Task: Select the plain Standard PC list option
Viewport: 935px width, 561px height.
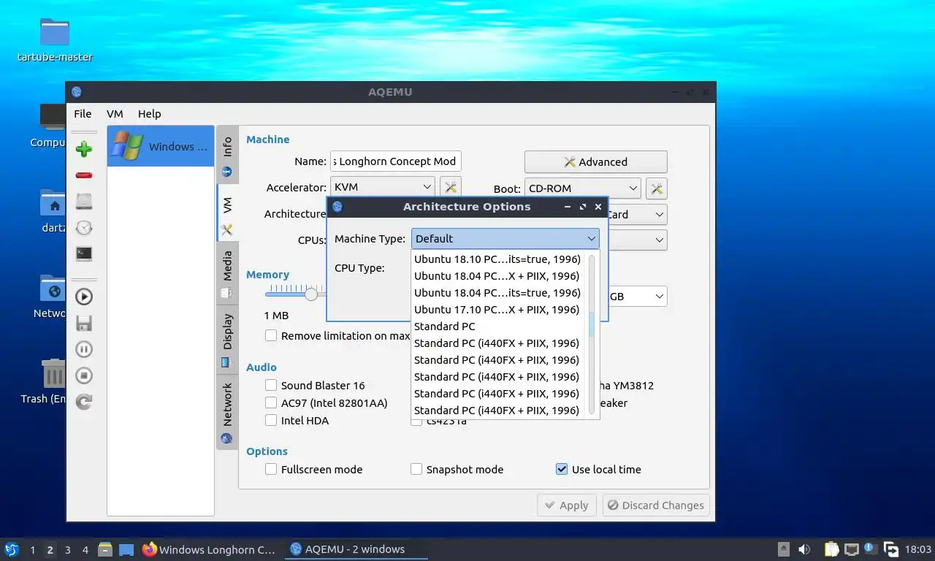Action: pos(497,327)
